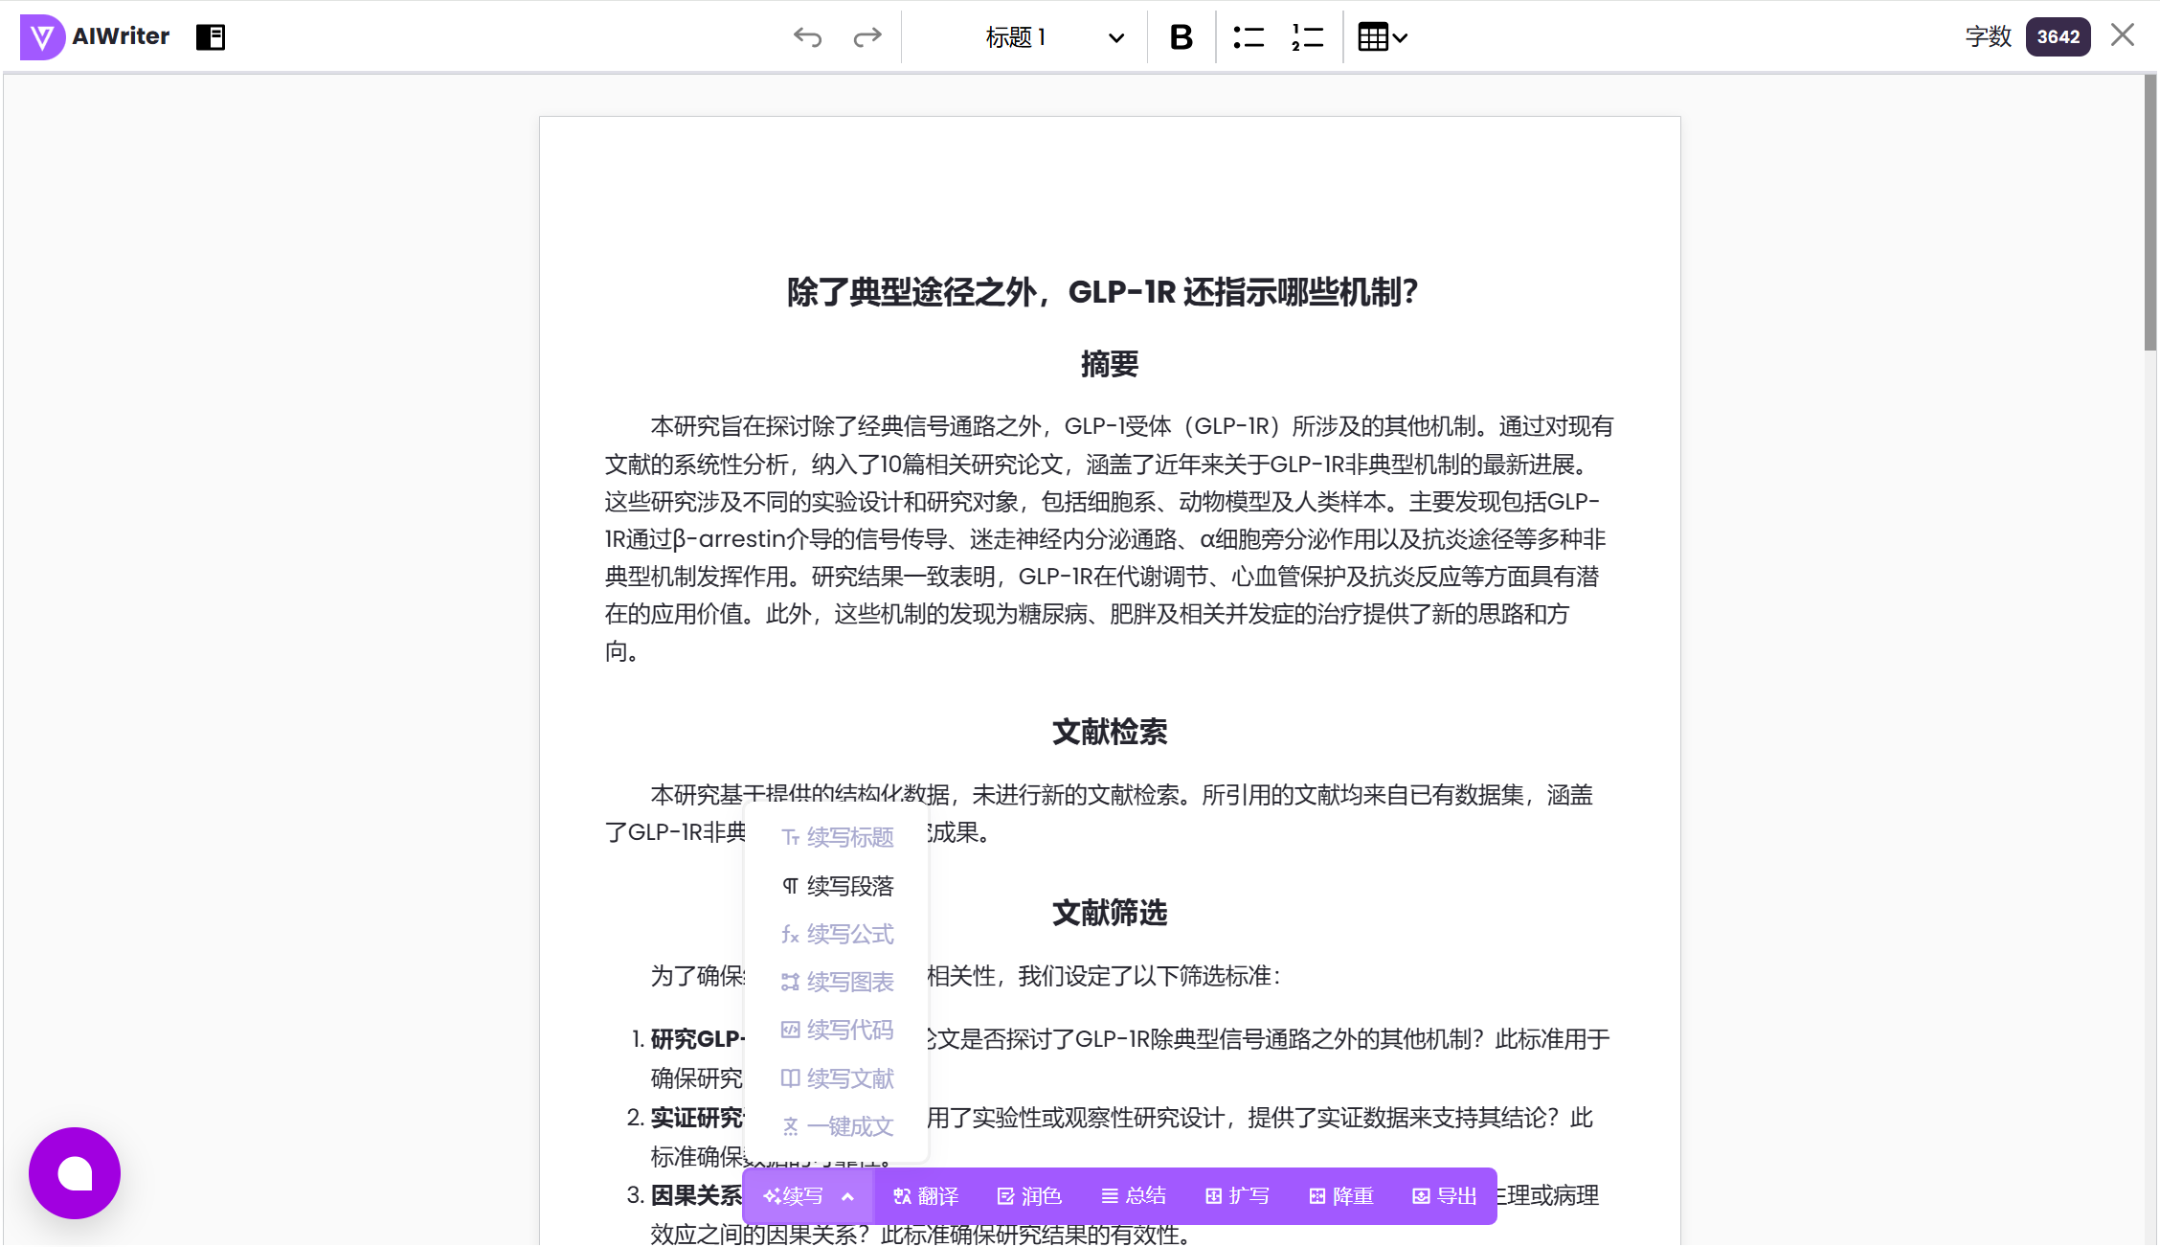
Task: Click the 润色 polish button
Action: click(1029, 1196)
